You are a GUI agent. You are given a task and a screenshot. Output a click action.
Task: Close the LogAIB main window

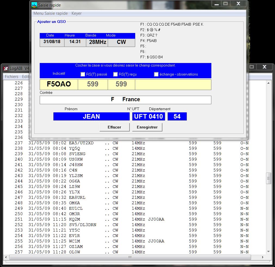pos(264,67)
